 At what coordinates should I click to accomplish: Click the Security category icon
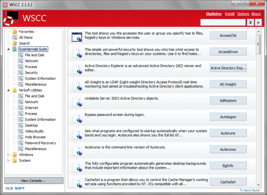[x=21, y=72]
